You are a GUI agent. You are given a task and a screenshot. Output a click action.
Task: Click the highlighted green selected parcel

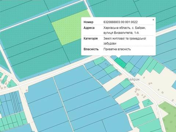[120, 63]
